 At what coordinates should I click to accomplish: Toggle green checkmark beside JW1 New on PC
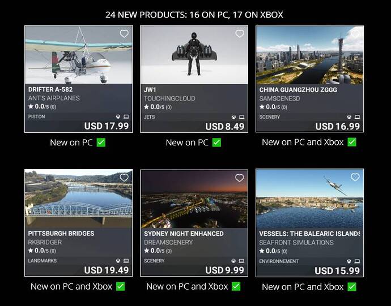(216, 143)
